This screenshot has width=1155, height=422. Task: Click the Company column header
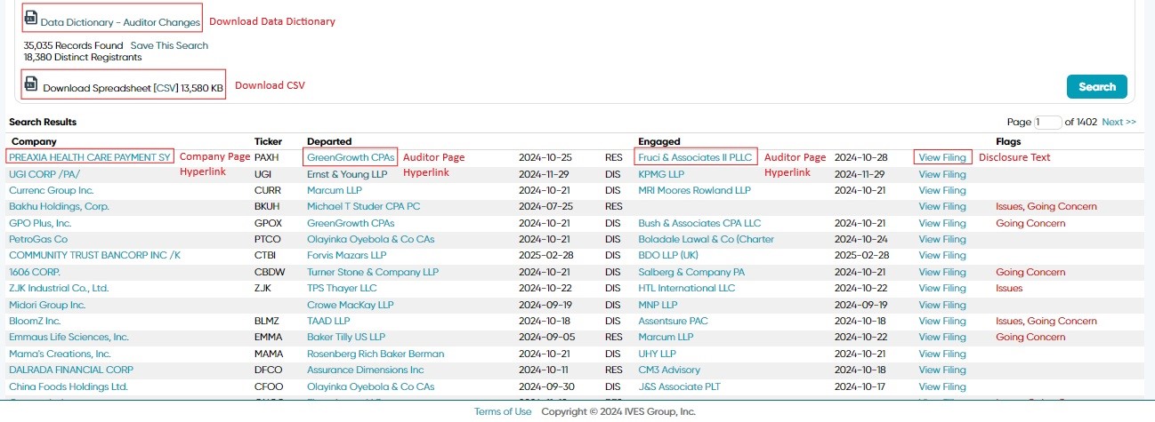point(33,141)
